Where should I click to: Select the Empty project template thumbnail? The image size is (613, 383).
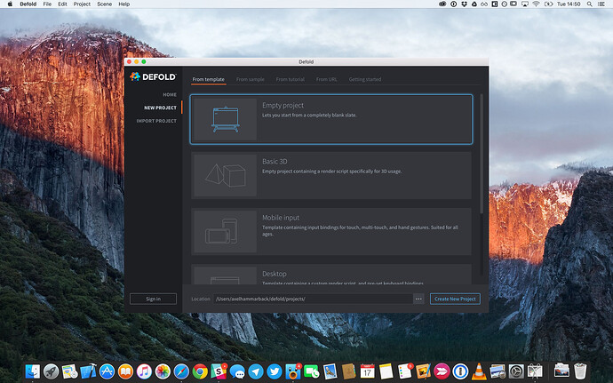(x=219, y=119)
